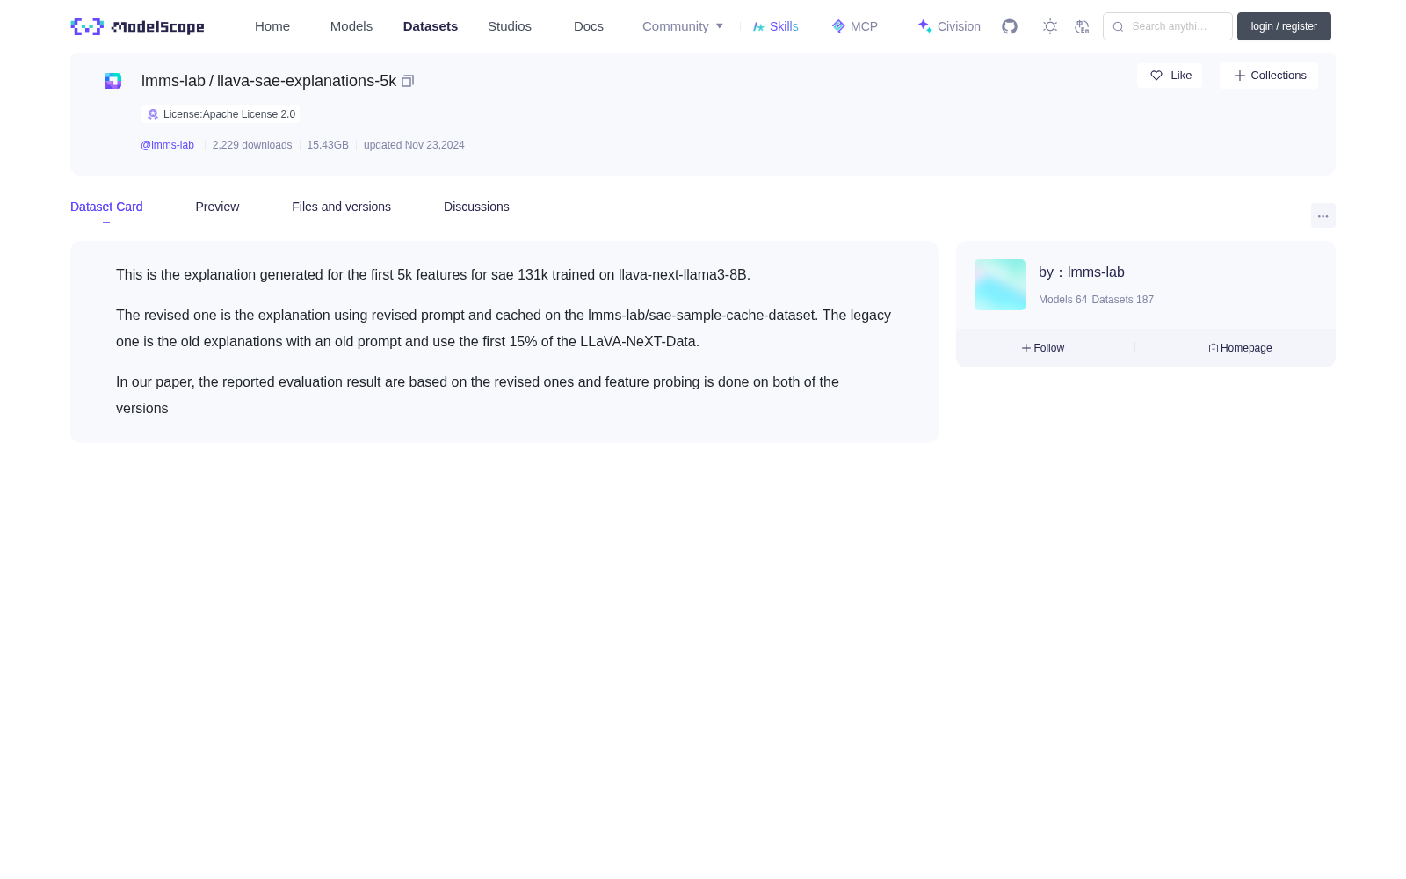
Task: Add to Collections with the plus button
Action: point(1269,76)
